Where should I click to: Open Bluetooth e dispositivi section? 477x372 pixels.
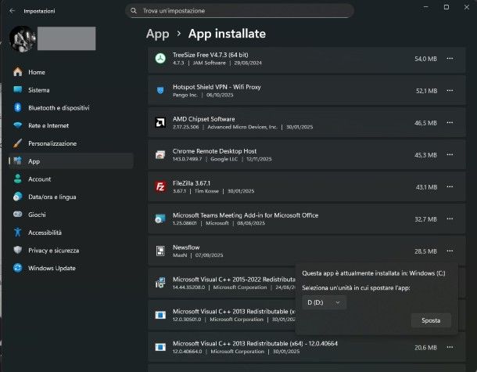tap(71, 107)
